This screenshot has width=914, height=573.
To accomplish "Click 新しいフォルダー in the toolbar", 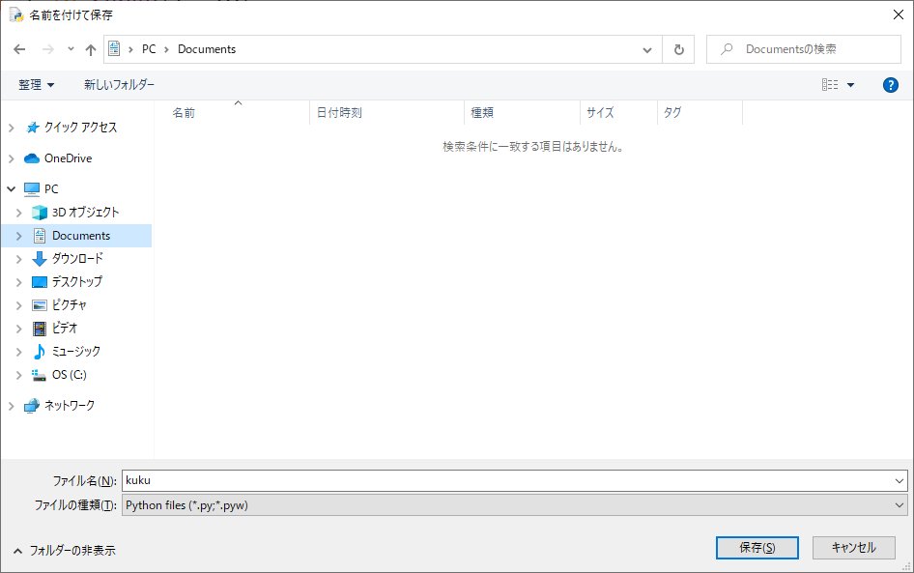I will pyautogui.click(x=119, y=85).
